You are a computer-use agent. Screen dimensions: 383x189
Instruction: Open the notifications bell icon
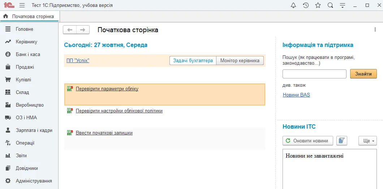pyautogui.click(x=293, y=5)
